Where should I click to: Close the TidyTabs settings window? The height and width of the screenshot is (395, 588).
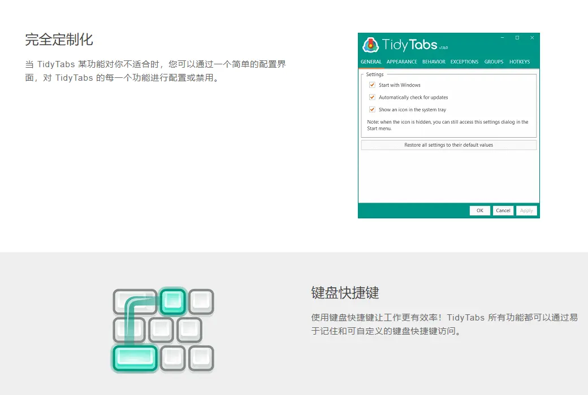tap(532, 37)
